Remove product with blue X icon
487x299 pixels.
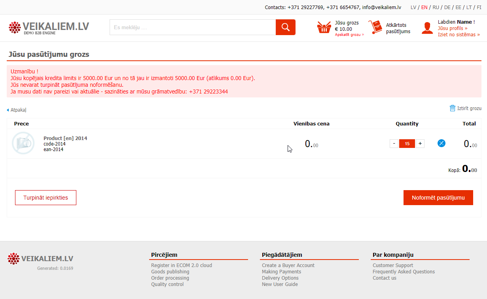pyautogui.click(x=442, y=143)
